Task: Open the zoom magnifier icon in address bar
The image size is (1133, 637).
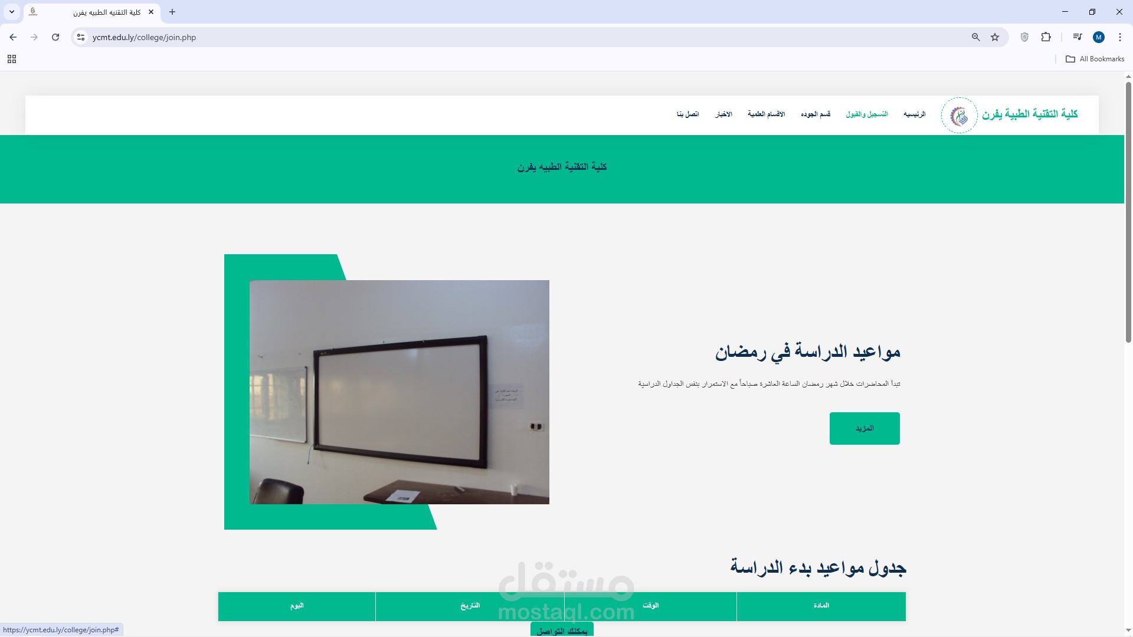Action: (975, 37)
